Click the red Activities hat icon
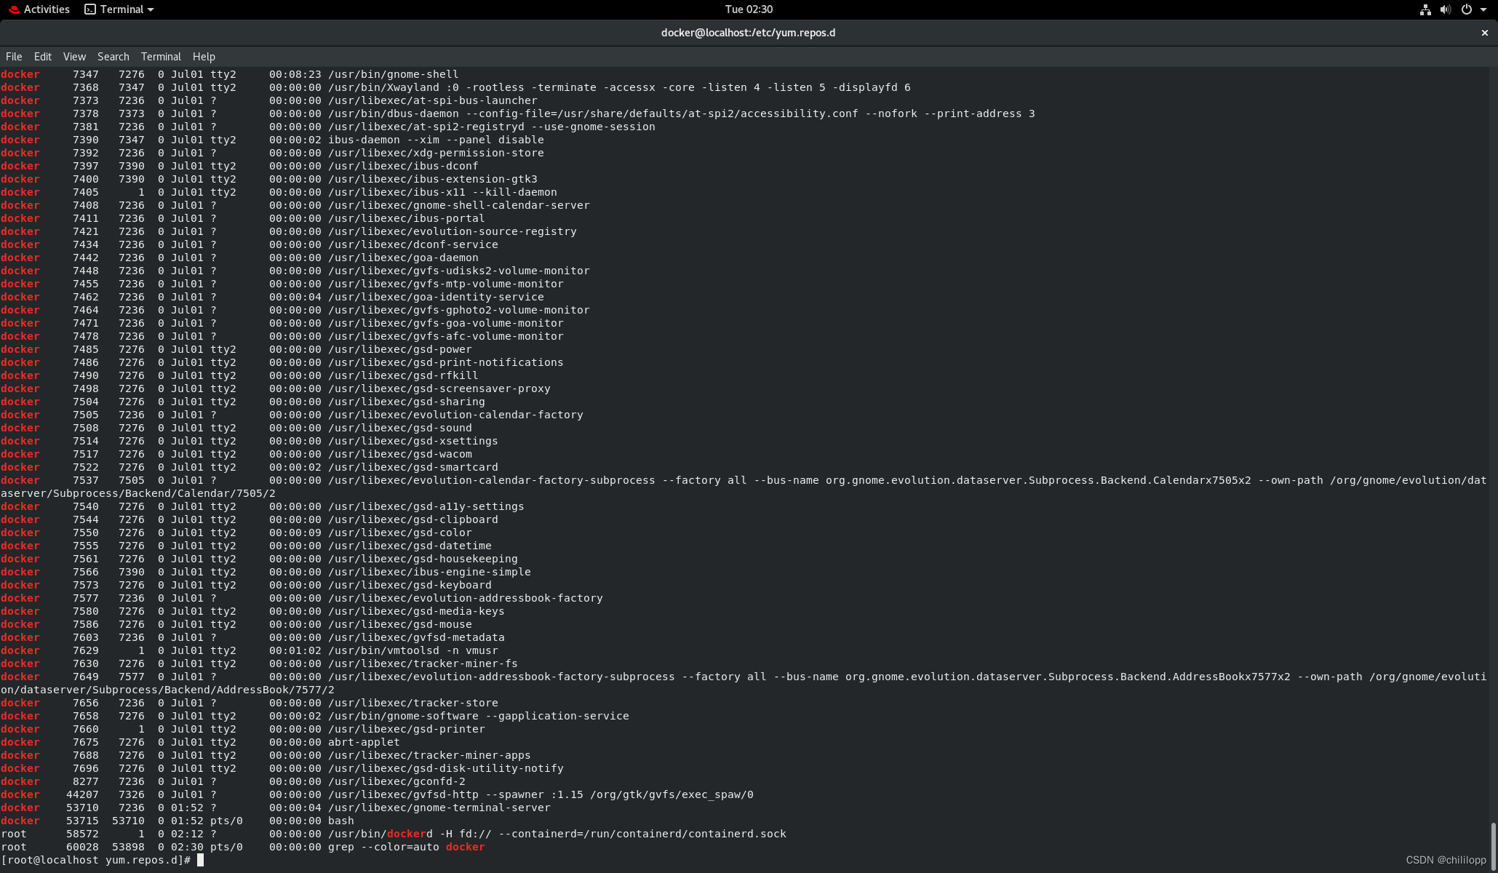Image resolution: width=1498 pixels, height=873 pixels. (x=12, y=9)
